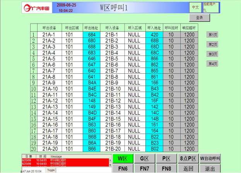Go to page 第2页
241x173 pixels.
point(212,44)
